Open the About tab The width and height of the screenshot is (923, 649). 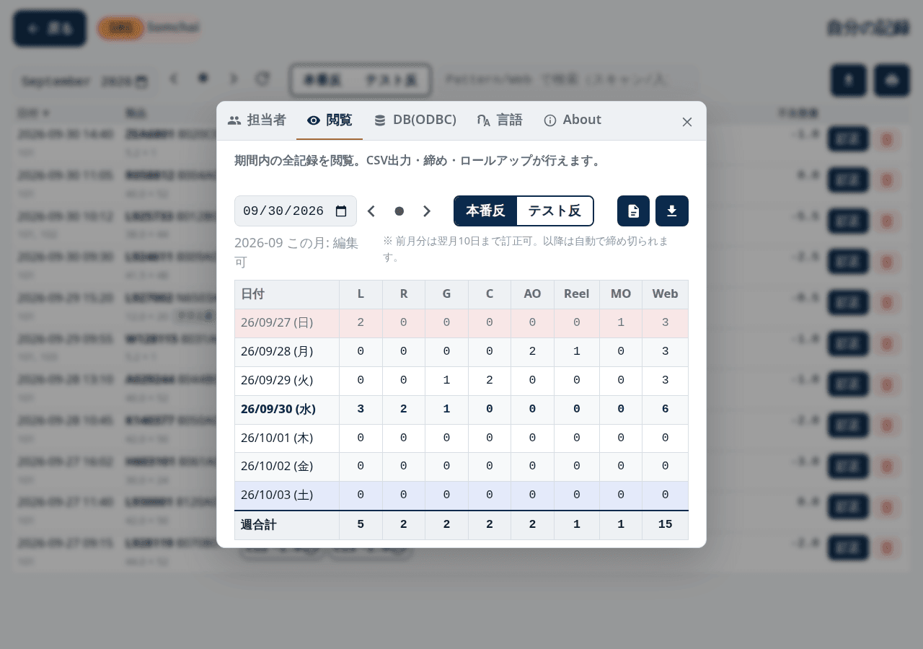pyautogui.click(x=572, y=120)
